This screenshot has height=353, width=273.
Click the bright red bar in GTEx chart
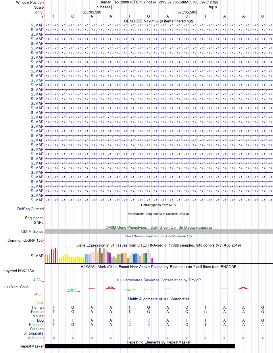point(56,255)
